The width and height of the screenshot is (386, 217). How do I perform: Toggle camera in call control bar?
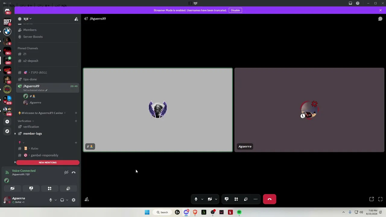[x=210, y=199]
